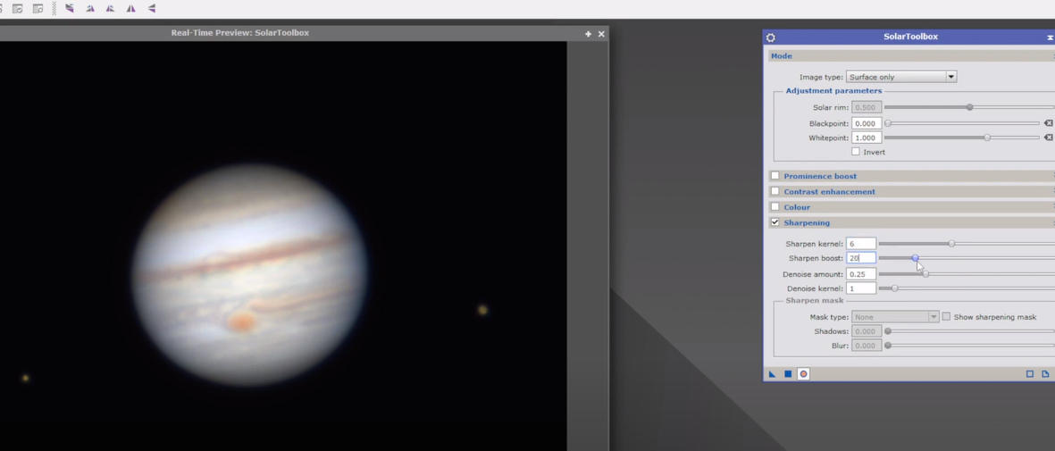Click the Denoise amount slider handle
Viewport: 1055px width, 451px height.
click(x=925, y=274)
